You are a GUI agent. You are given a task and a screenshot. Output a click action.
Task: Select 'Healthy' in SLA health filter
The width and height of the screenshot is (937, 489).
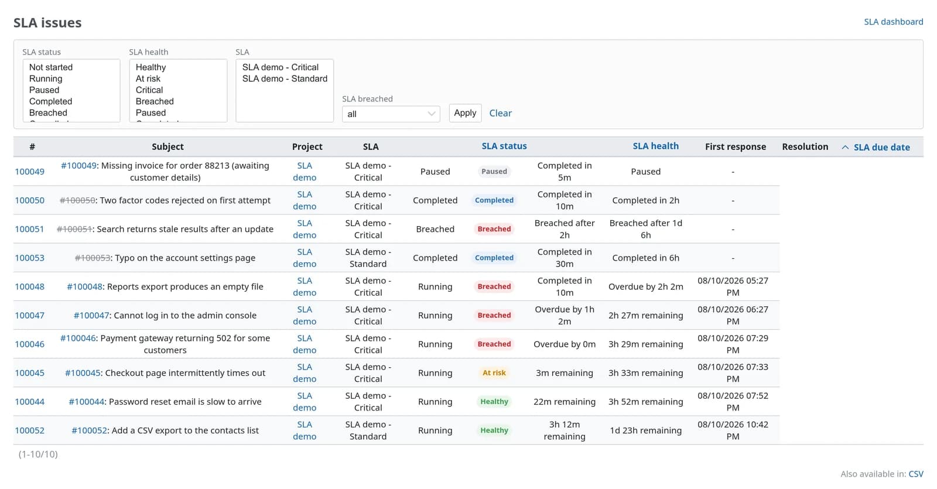point(151,67)
